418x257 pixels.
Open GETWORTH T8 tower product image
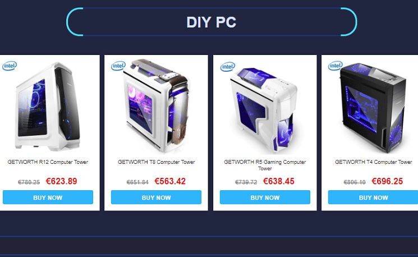pos(156,106)
